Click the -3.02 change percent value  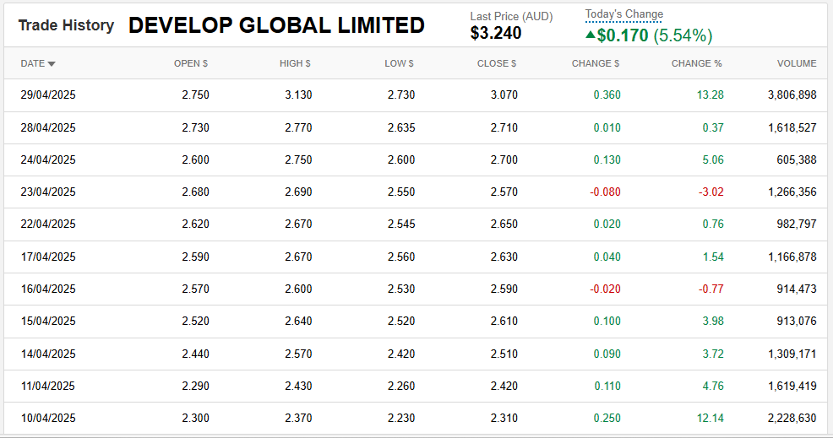(710, 192)
